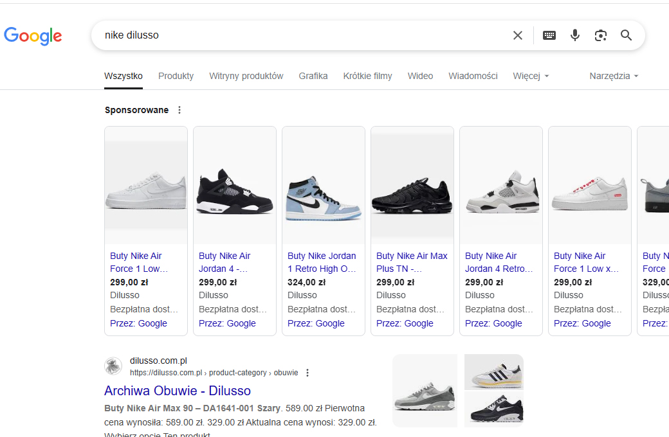Open the Wiadomości tab
The image size is (669, 437).
click(x=473, y=76)
